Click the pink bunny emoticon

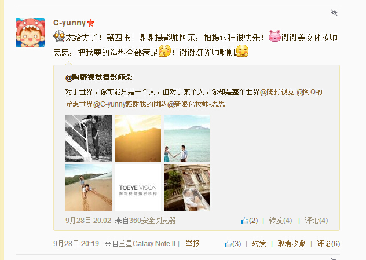pyautogui.click(x=274, y=36)
